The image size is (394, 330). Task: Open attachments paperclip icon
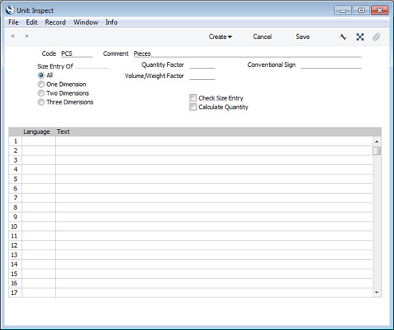click(376, 37)
